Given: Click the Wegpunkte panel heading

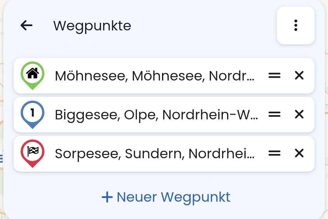Looking at the screenshot, I should pos(92,26).
